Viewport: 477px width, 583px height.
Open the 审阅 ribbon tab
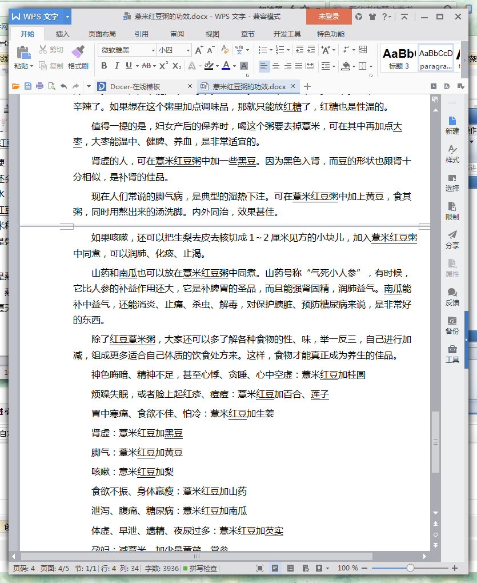point(177,34)
